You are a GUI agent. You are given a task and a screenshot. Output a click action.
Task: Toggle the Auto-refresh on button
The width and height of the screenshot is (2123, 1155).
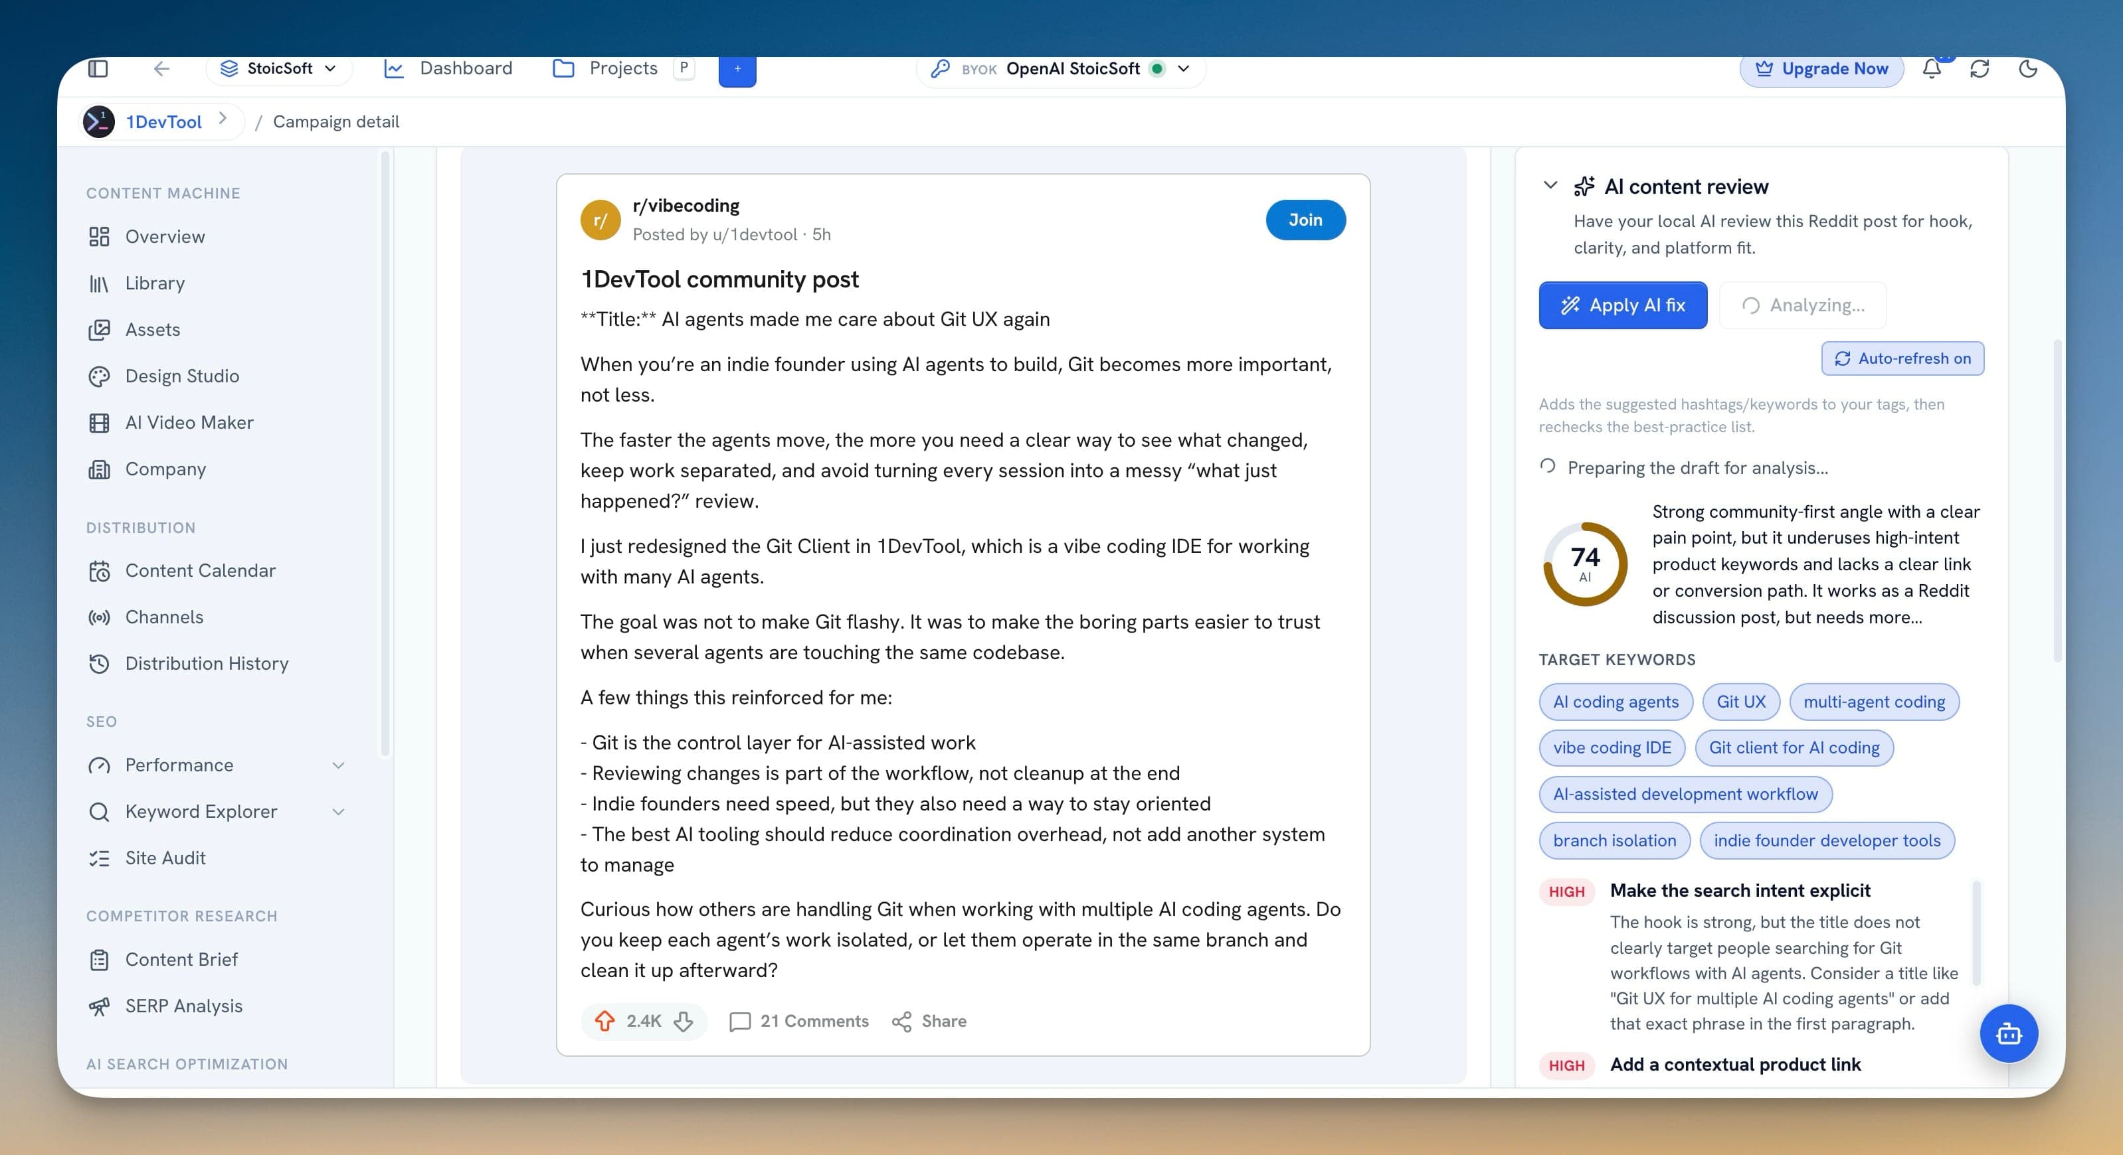(x=1902, y=358)
